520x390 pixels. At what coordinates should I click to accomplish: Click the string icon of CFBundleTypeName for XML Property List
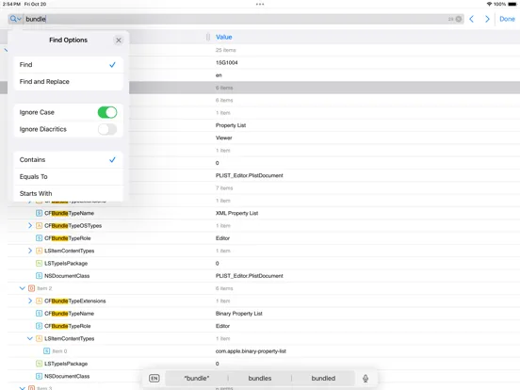coord(39,213)
